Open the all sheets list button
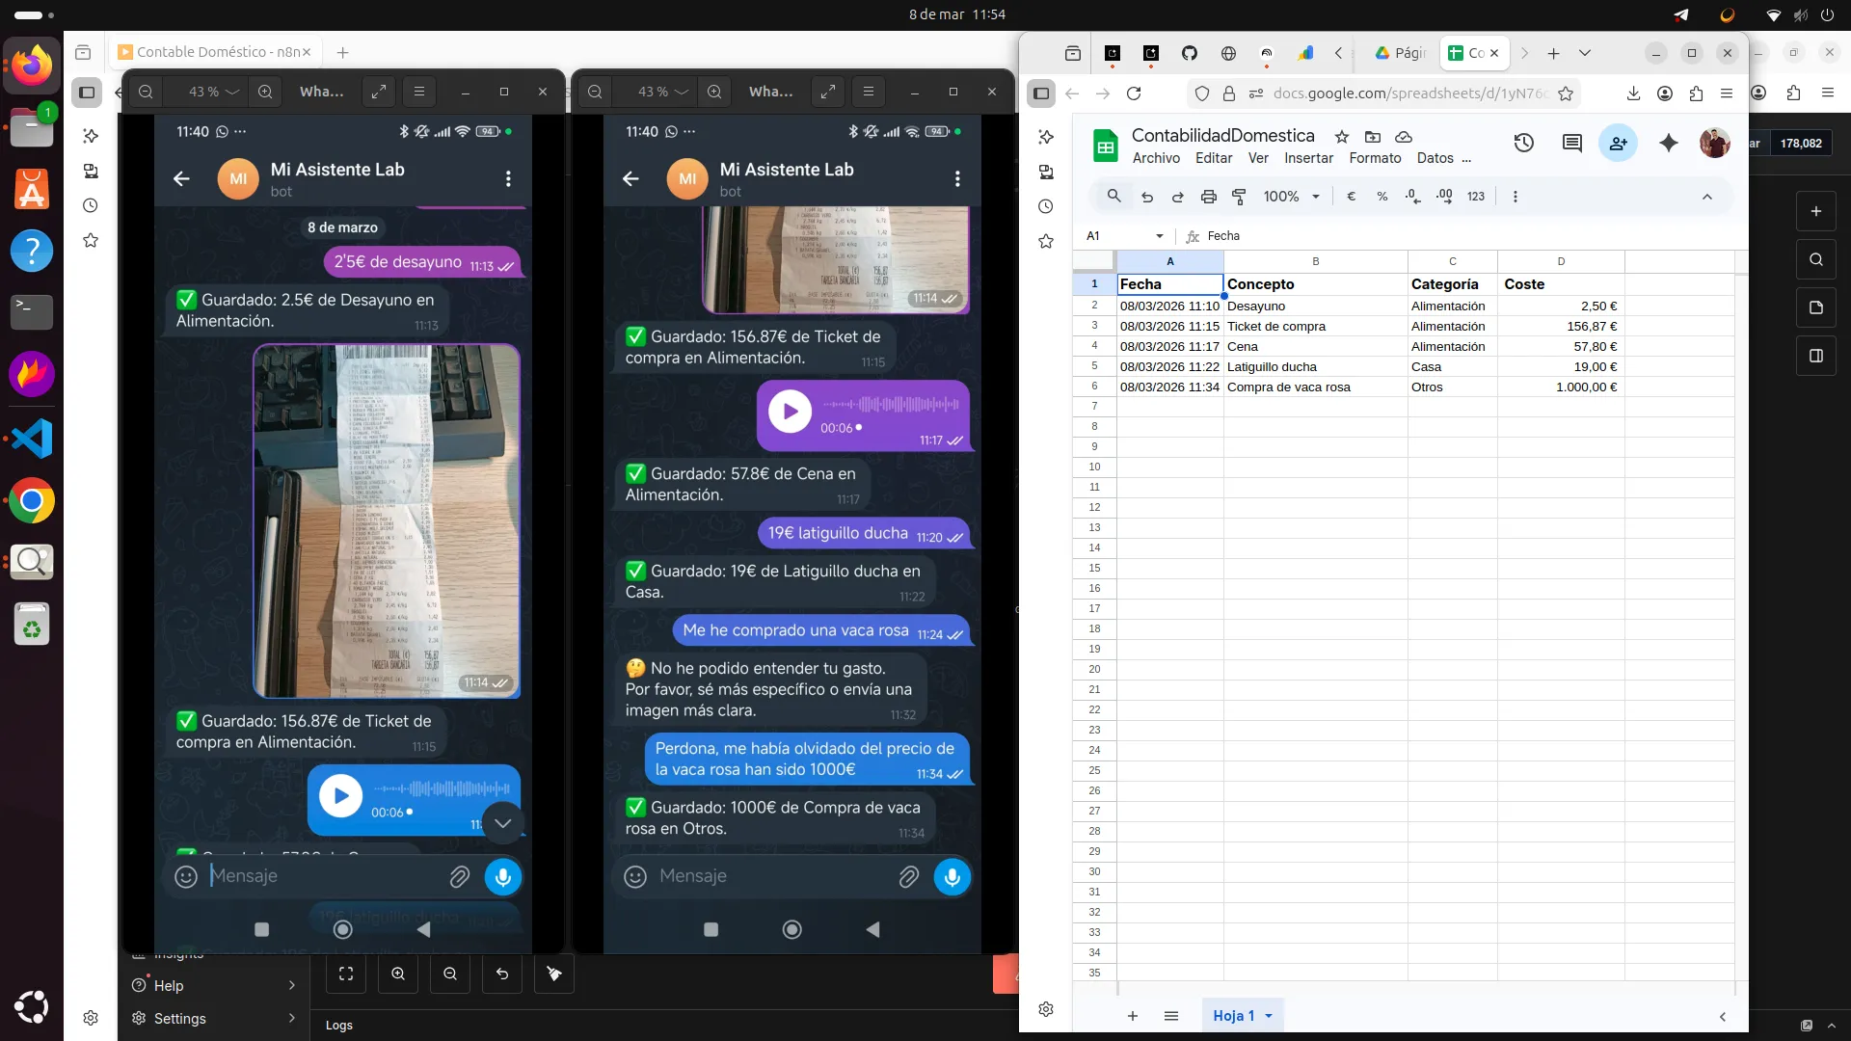Viewport: 1851px width, 1041px height. [1171, 1016]
